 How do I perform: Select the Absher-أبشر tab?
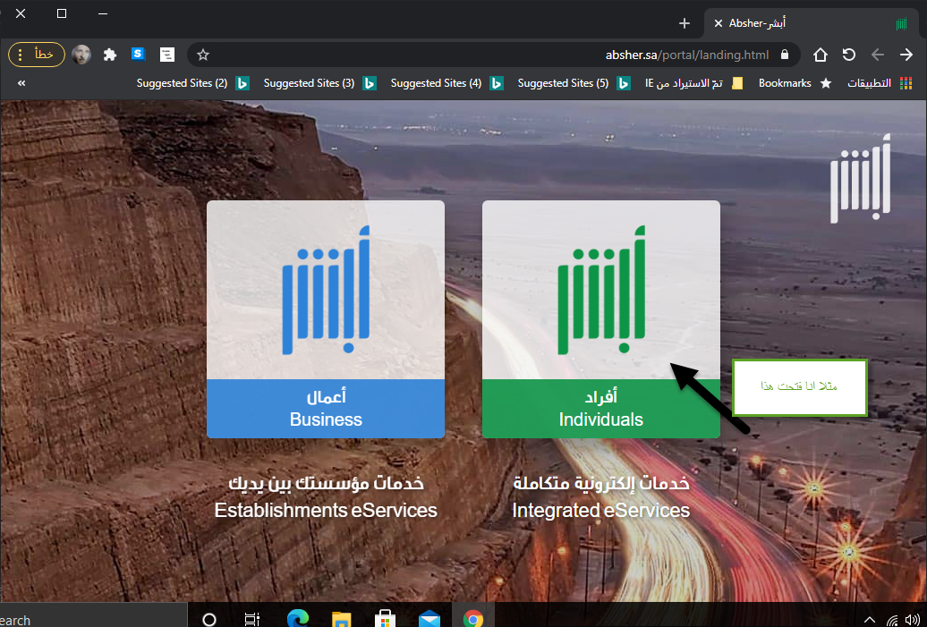pos(810,23)
